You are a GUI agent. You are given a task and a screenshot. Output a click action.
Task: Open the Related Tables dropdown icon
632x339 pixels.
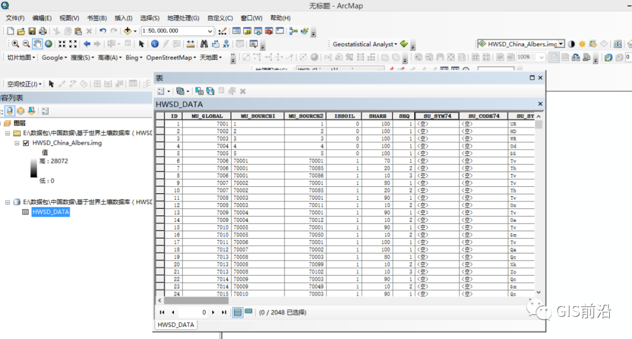coord(182,91)
